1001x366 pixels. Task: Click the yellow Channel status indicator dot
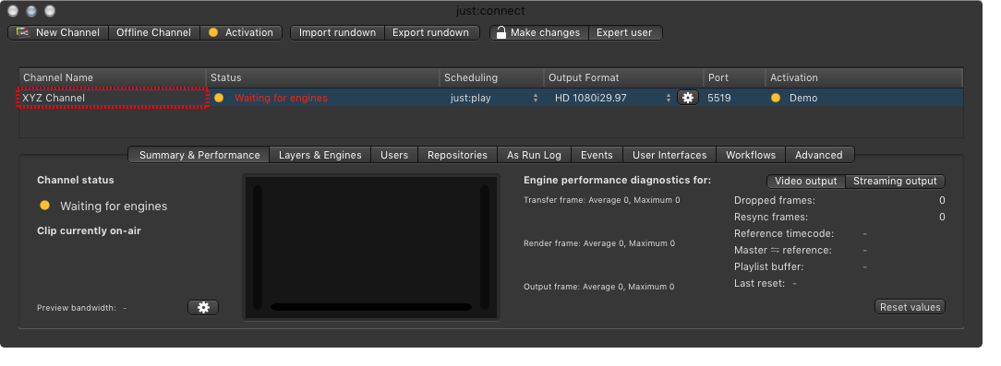(44, 206)
